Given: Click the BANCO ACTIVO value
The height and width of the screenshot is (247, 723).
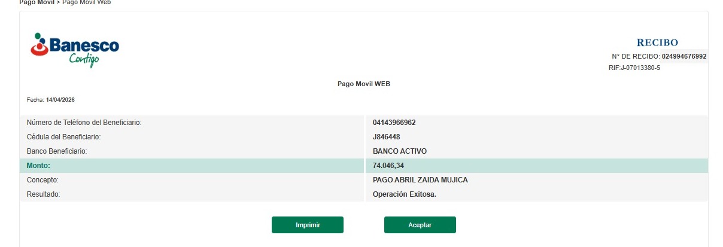Looking at the screenshot, I should pos(399,151).
